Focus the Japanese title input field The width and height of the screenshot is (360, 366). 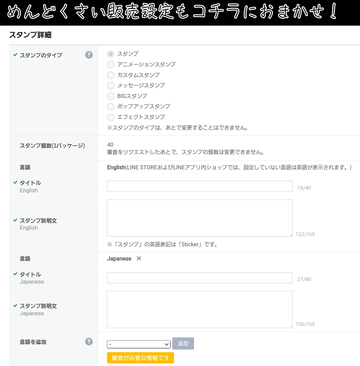[200, 278]
